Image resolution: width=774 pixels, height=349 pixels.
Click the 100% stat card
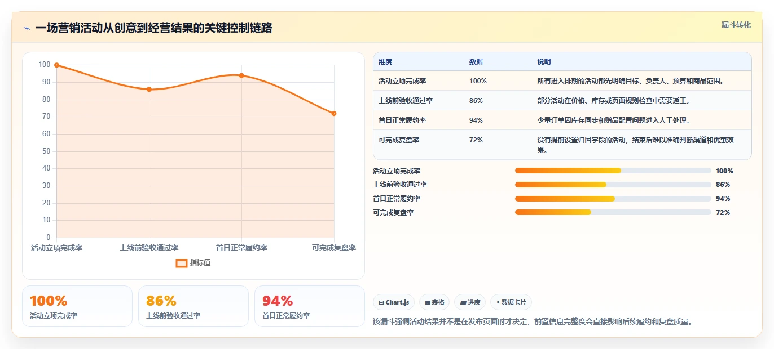click(77, 306)
